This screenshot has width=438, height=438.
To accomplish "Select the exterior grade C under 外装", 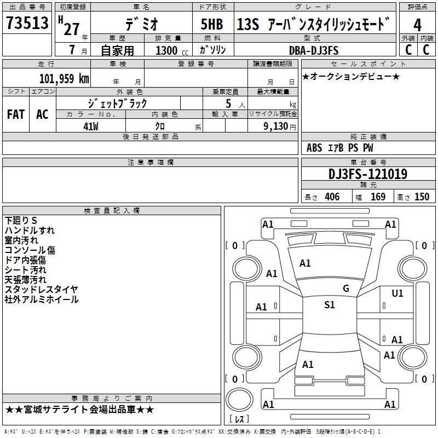I will [x=408, y=50].
